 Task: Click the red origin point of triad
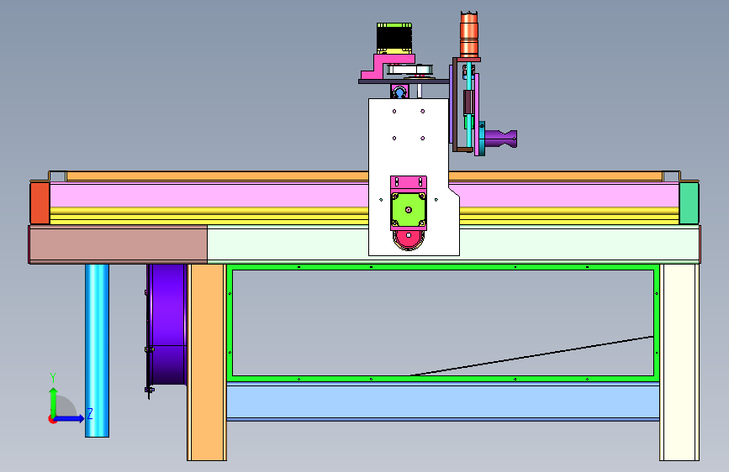point(52,419)
